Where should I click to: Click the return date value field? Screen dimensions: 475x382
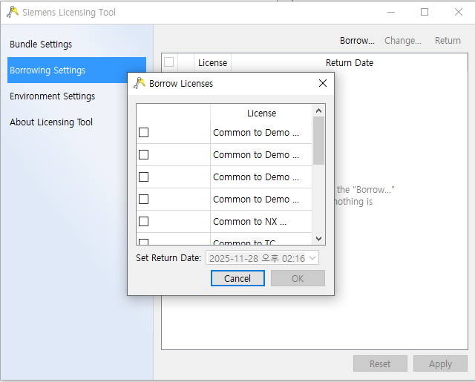pos(262,258)
